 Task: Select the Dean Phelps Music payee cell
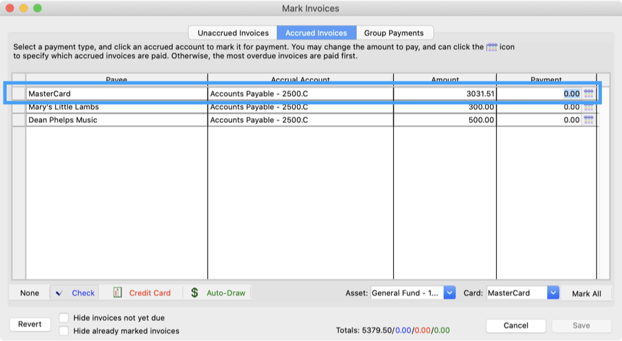pos(116,120)
